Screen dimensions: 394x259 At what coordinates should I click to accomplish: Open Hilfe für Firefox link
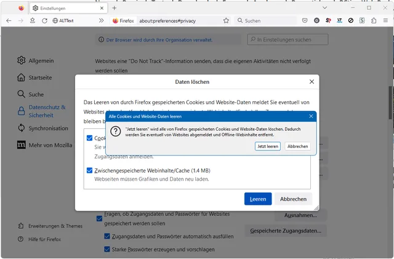tap(39, 239)
